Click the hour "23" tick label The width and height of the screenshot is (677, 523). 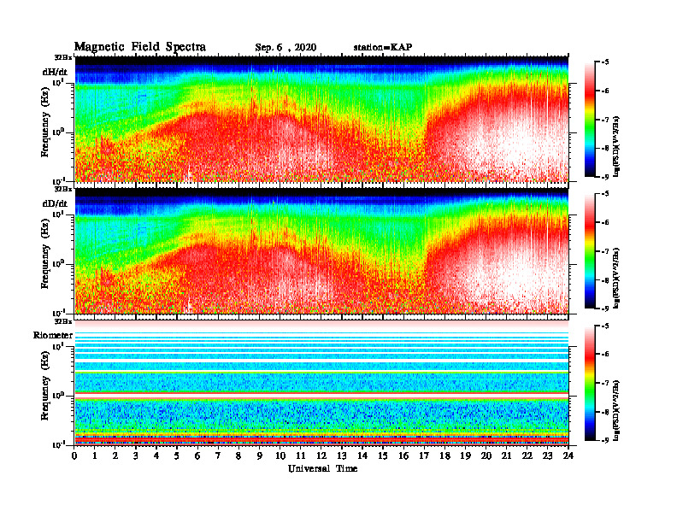tap(547, 456)
